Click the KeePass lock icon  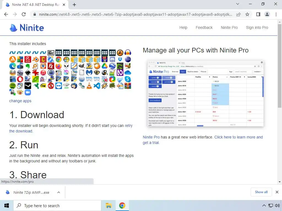tap(51, 73)
